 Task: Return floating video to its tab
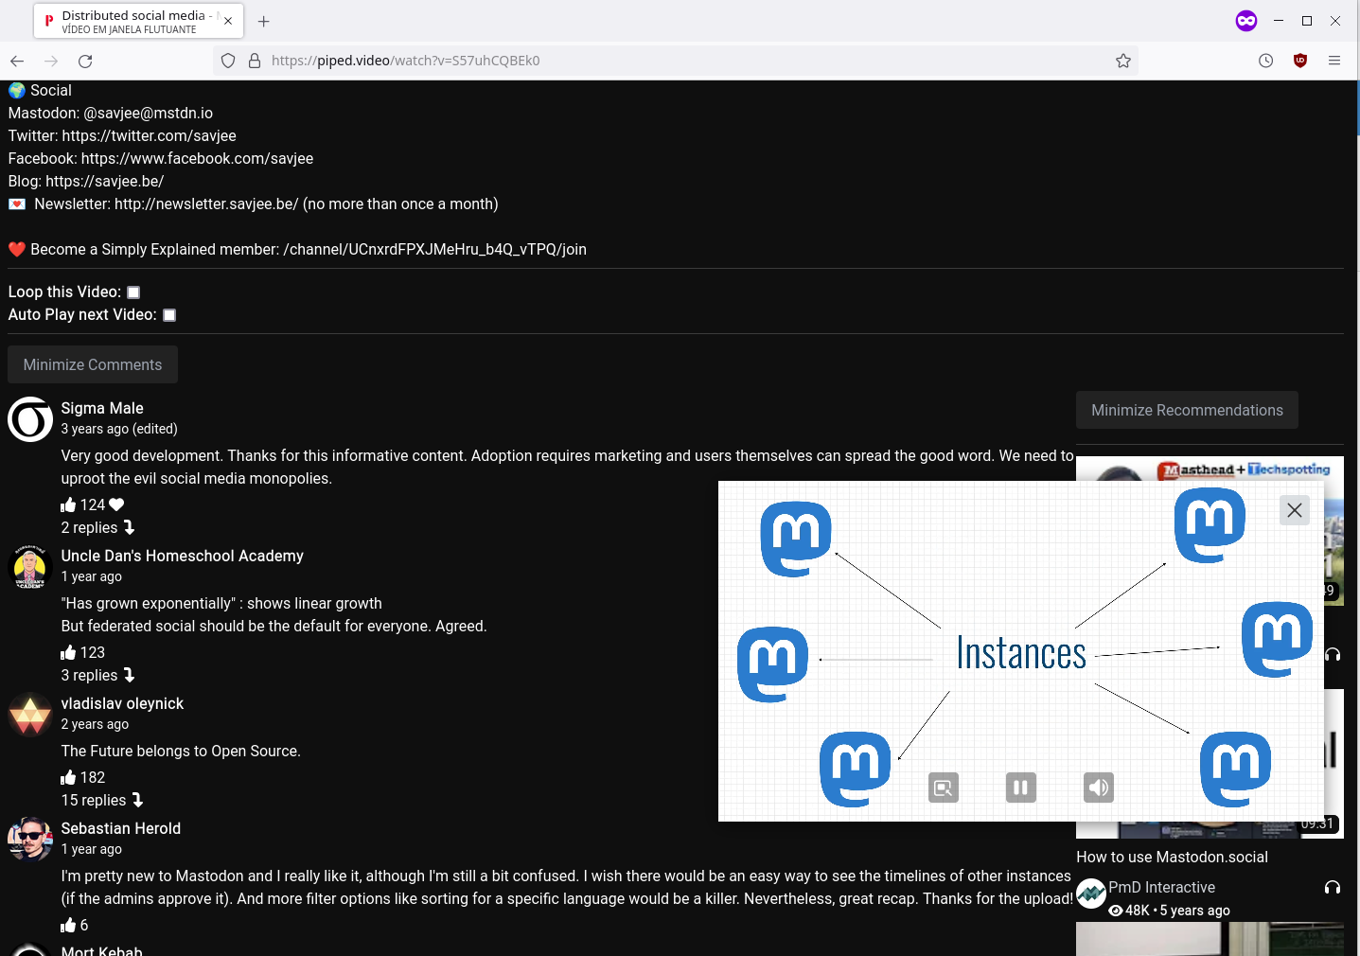point(944,788)
